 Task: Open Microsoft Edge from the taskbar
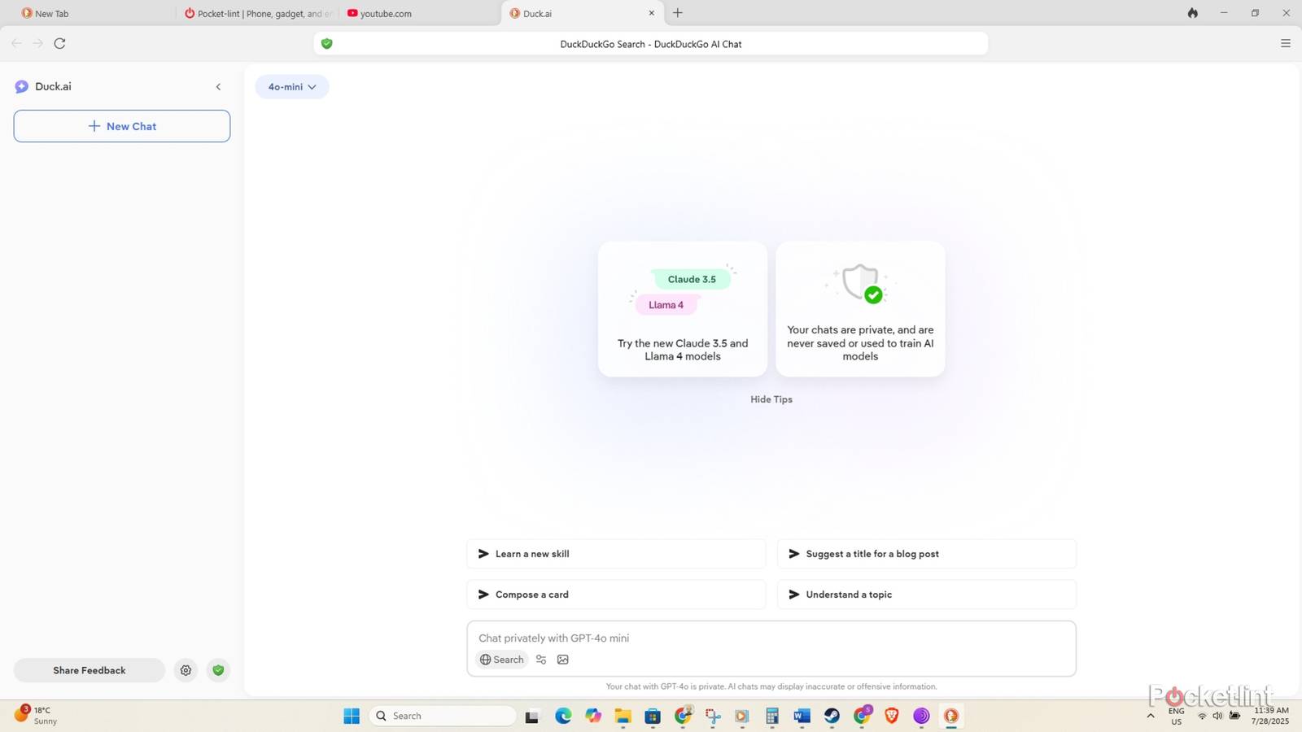563,716
